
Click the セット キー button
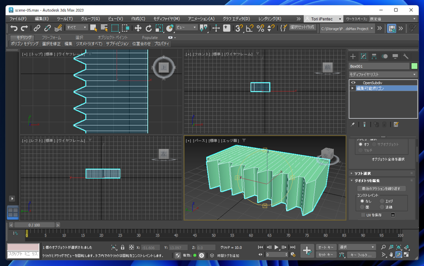[x=326, y=255]
